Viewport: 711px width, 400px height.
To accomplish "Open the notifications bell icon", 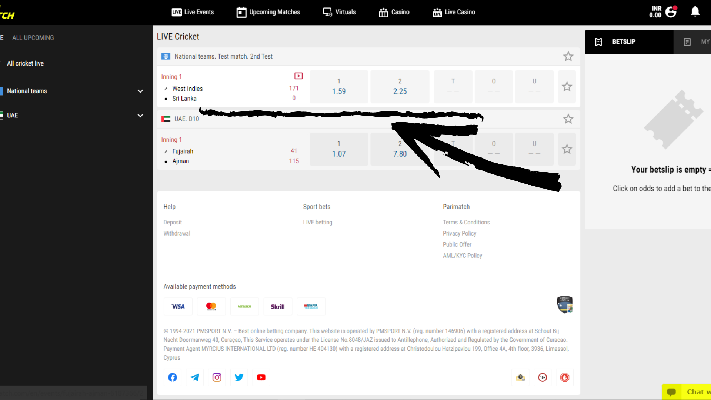I will [695, 12].
